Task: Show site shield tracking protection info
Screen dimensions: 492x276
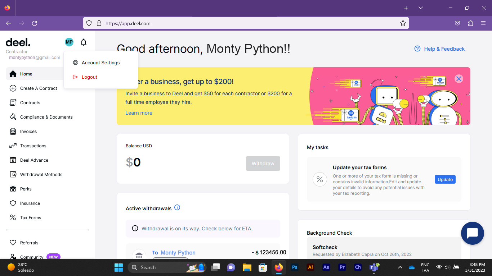Action: (89, 23)
